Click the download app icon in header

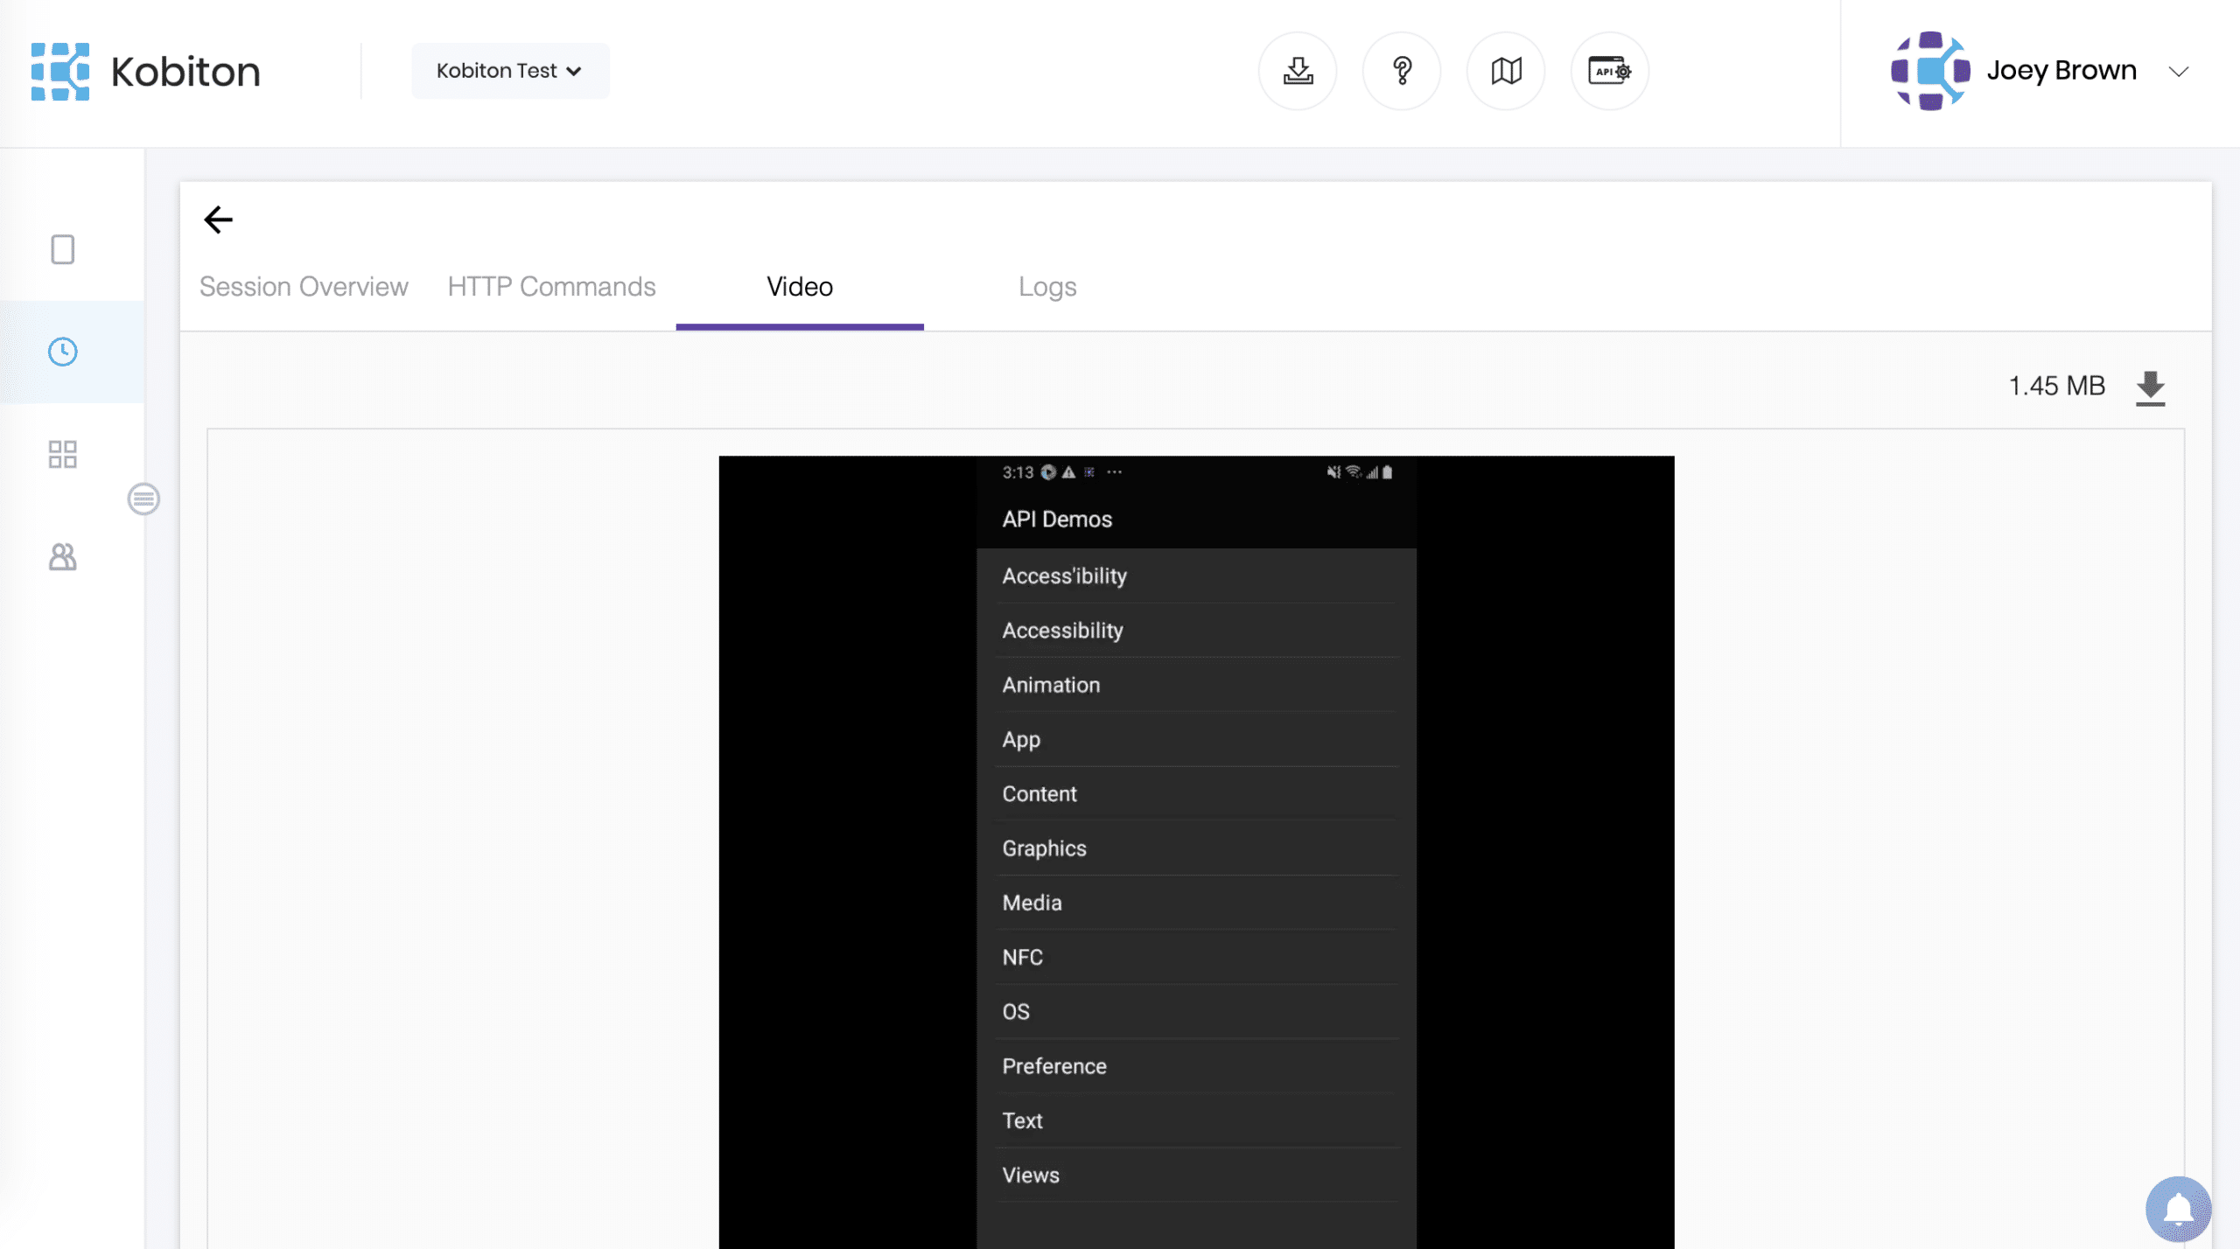pyautogui.click(x=1298, y=71)
